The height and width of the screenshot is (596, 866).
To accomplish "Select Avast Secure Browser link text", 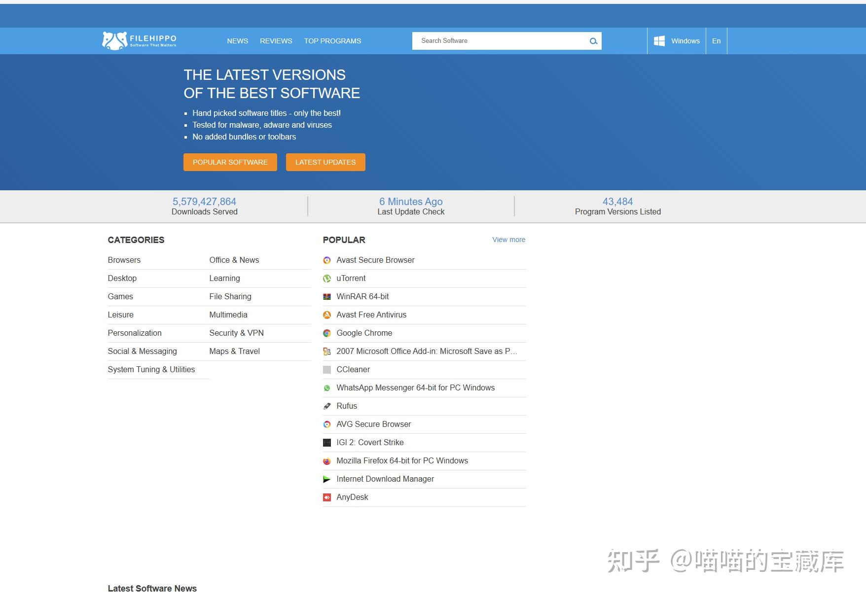I will point(375,260).
